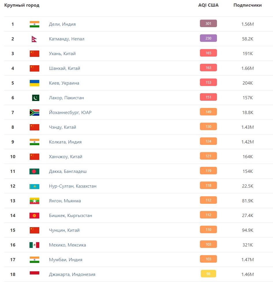Click the Подписчики column header
Image resolution: width=273 pixels, height=284 pixels.
pos(248,5)
